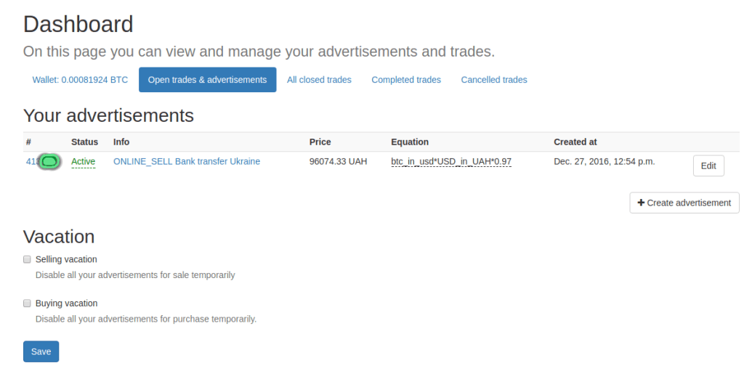Open ONLINE_SELL Bank transfer Ukraine link

coord(187,162)
